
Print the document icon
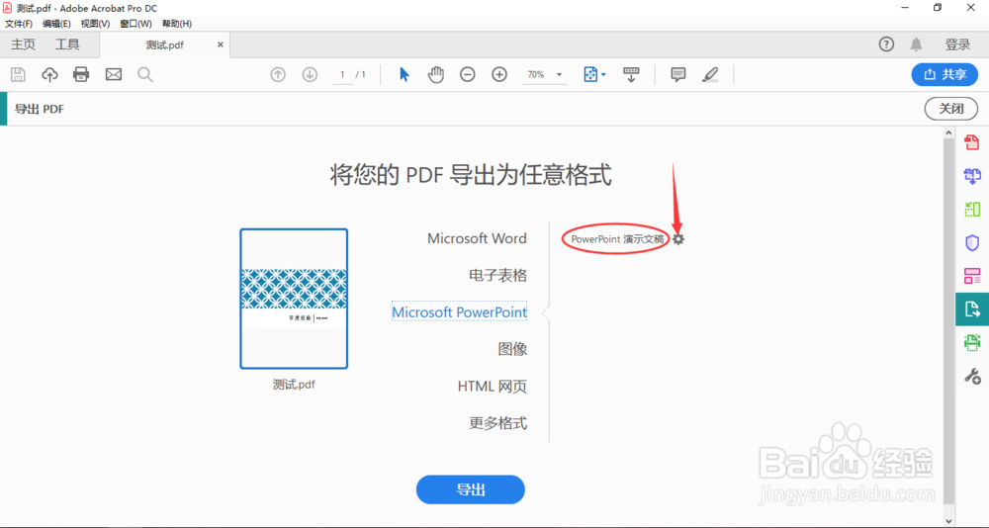tap(81, 74)
